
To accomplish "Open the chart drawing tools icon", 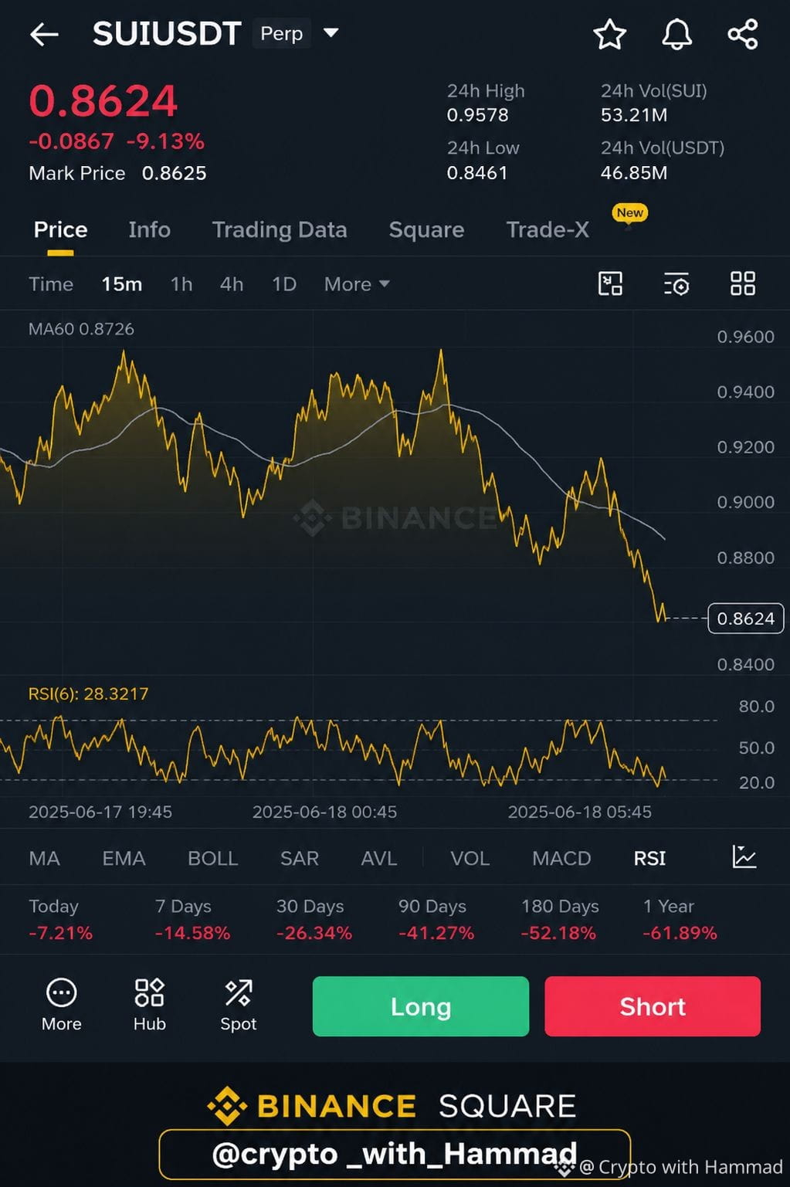I will (x=610, y=283).
